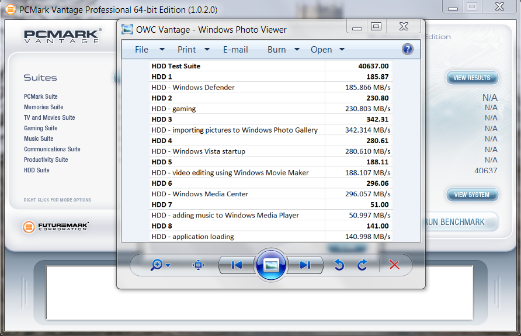
Task: Click 'HDD - adding music to Windows Media Player'
Action: coord(225,215)
